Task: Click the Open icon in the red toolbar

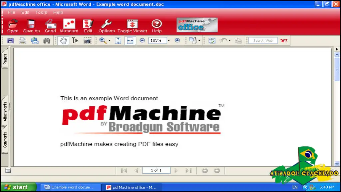Action: point(13,26)
